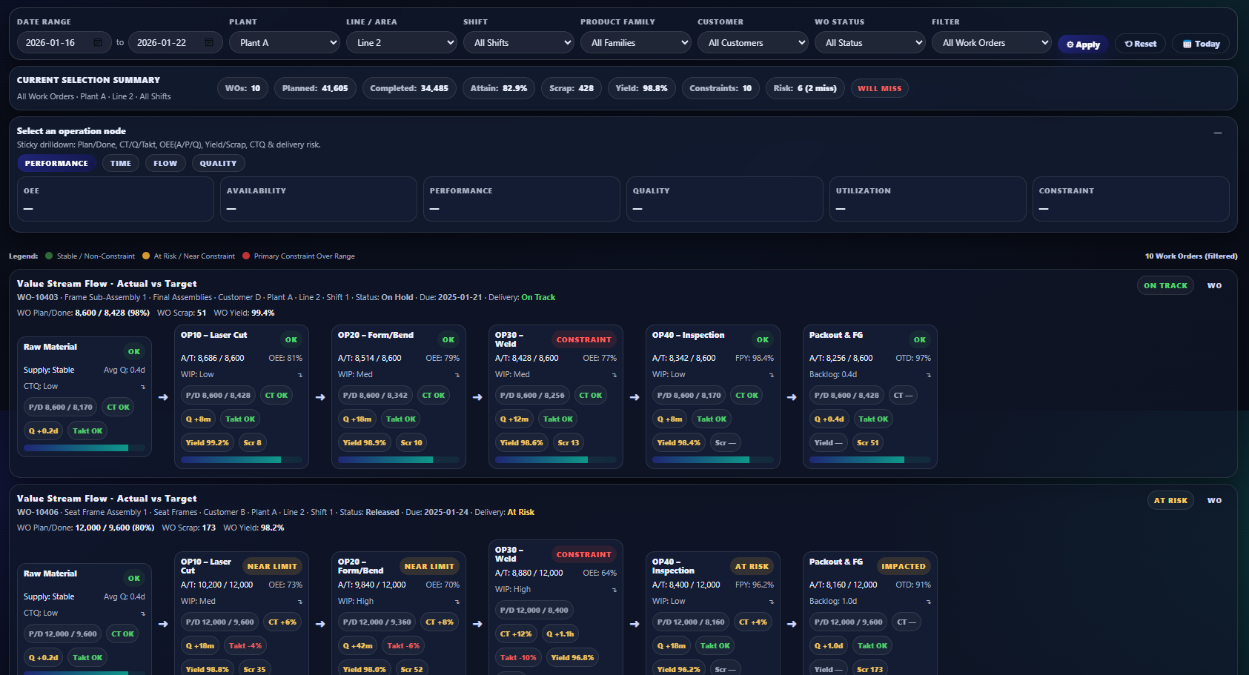This screenshot has height=675, width=1249.
Task: Switch to the PERFORMANCE tab
Action: (56, 163)
